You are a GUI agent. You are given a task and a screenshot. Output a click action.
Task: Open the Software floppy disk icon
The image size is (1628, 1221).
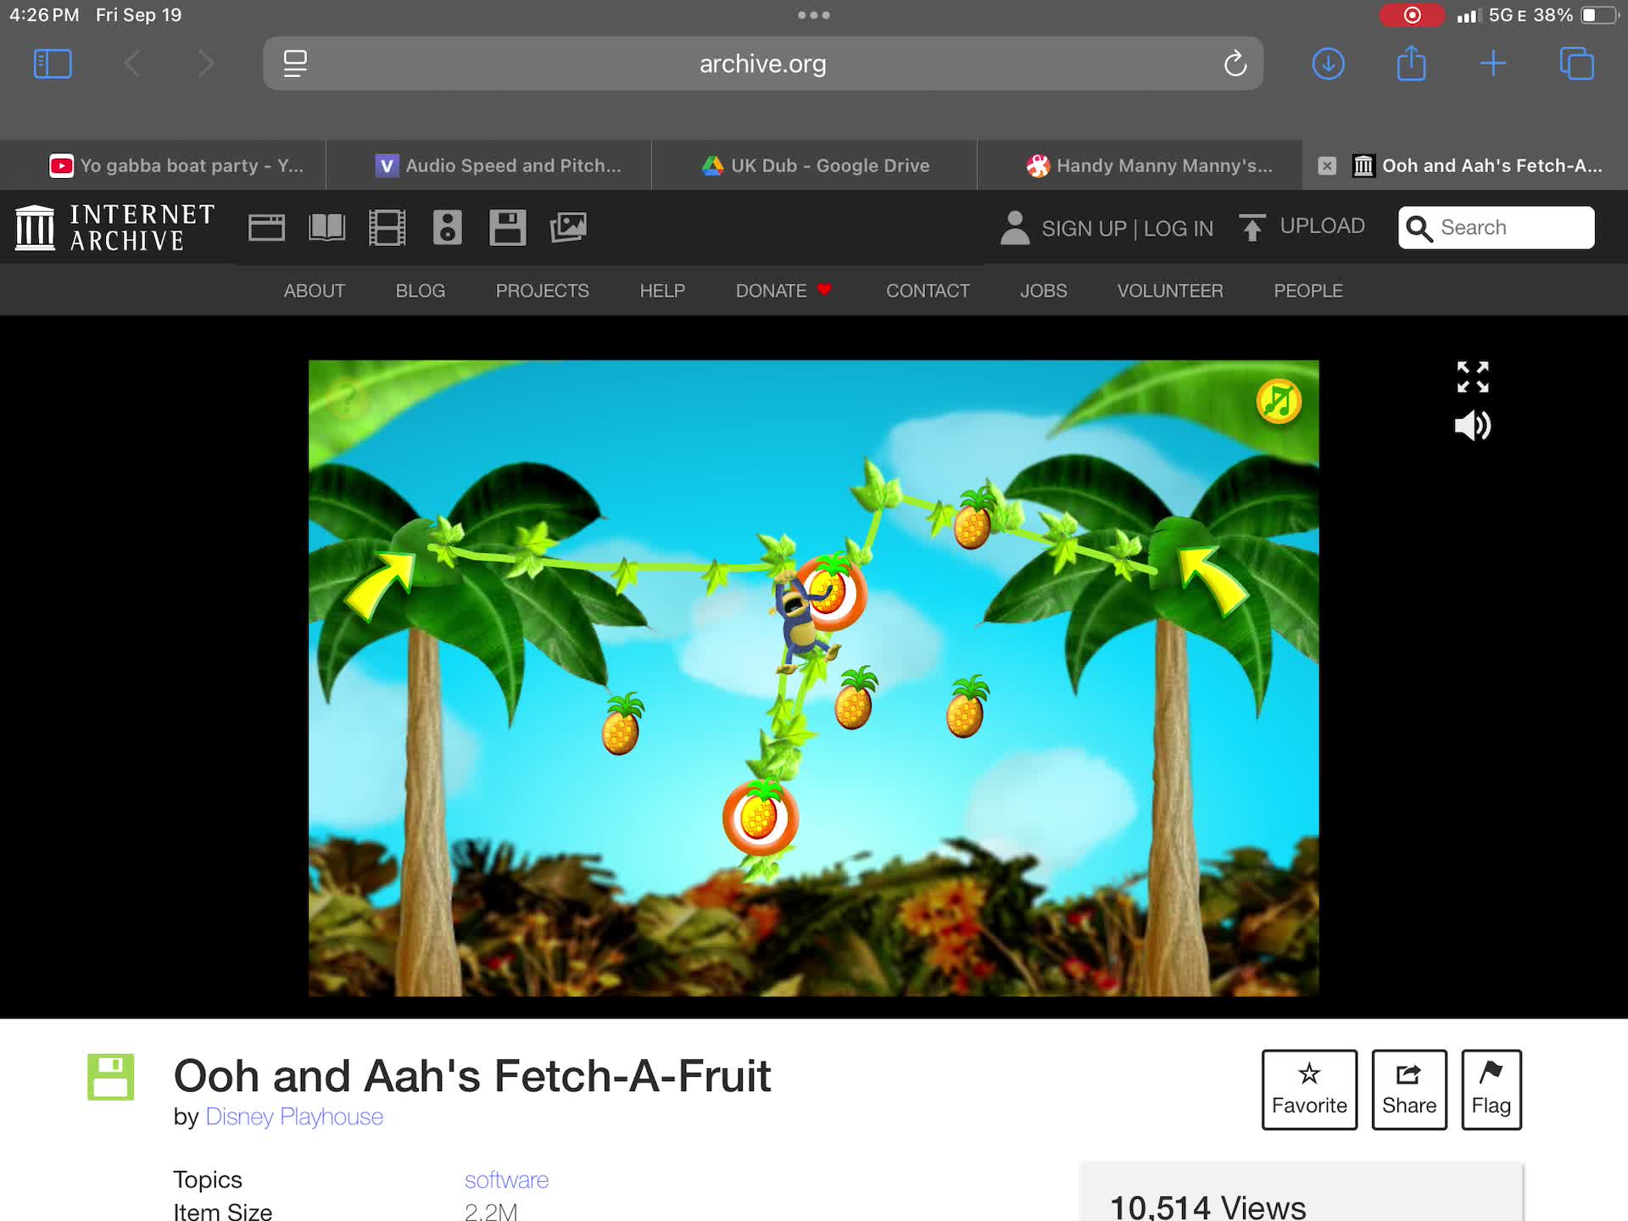click(507, 227)
